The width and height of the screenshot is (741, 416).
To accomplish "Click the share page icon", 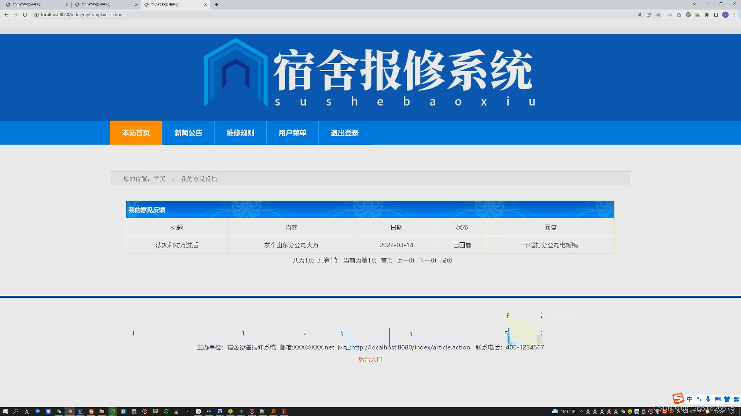I will point(649,15).
